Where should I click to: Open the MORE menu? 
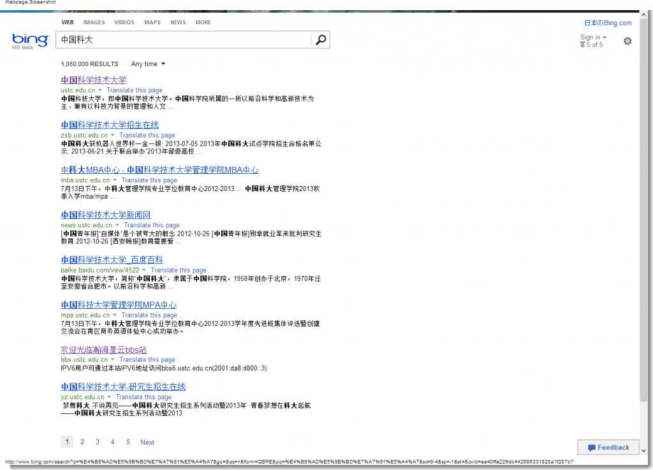point(203,22)
